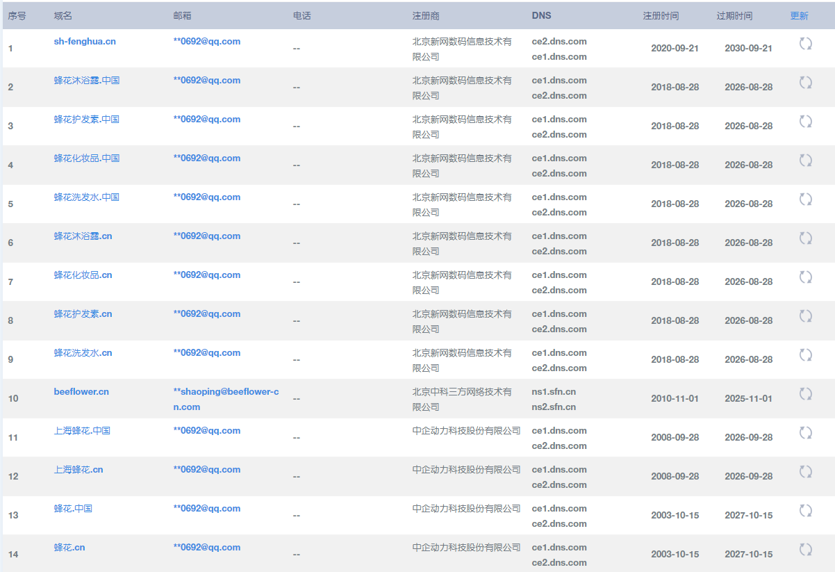This screenshot has height=572, width=835.
Task: Visit the 上海蜂花.cn domain link
Action: pyautogui.click(x=78, y=469)
